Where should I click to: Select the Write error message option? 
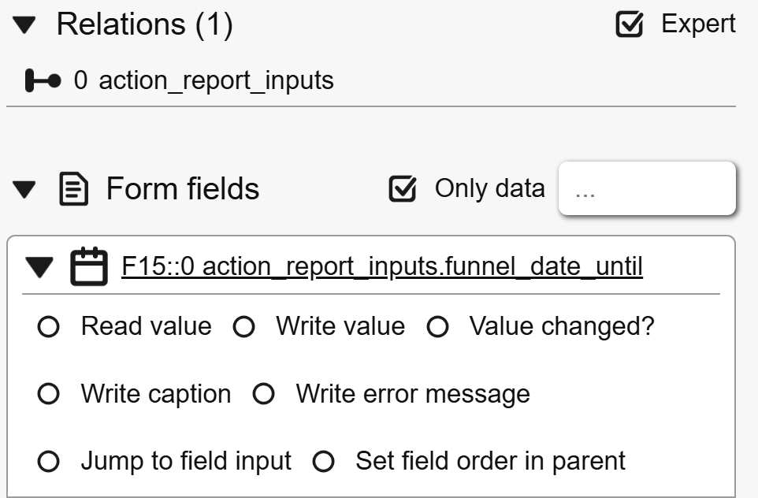(264, 395)
